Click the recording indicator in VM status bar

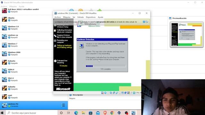tap(125, 93)
